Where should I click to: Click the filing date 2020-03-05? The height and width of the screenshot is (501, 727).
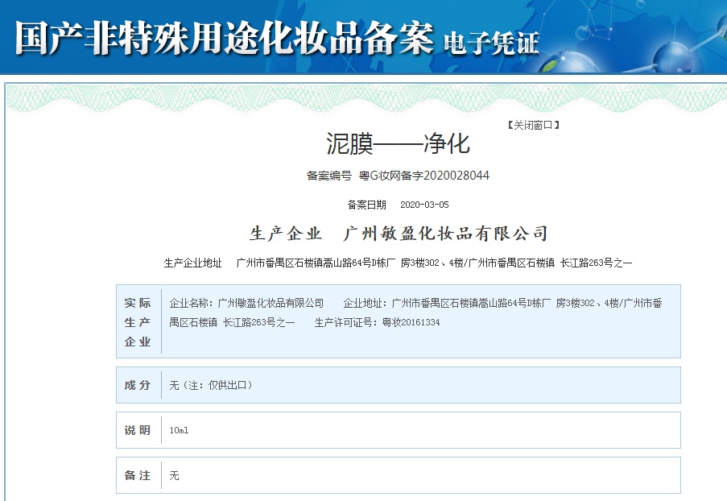point(424,205)
